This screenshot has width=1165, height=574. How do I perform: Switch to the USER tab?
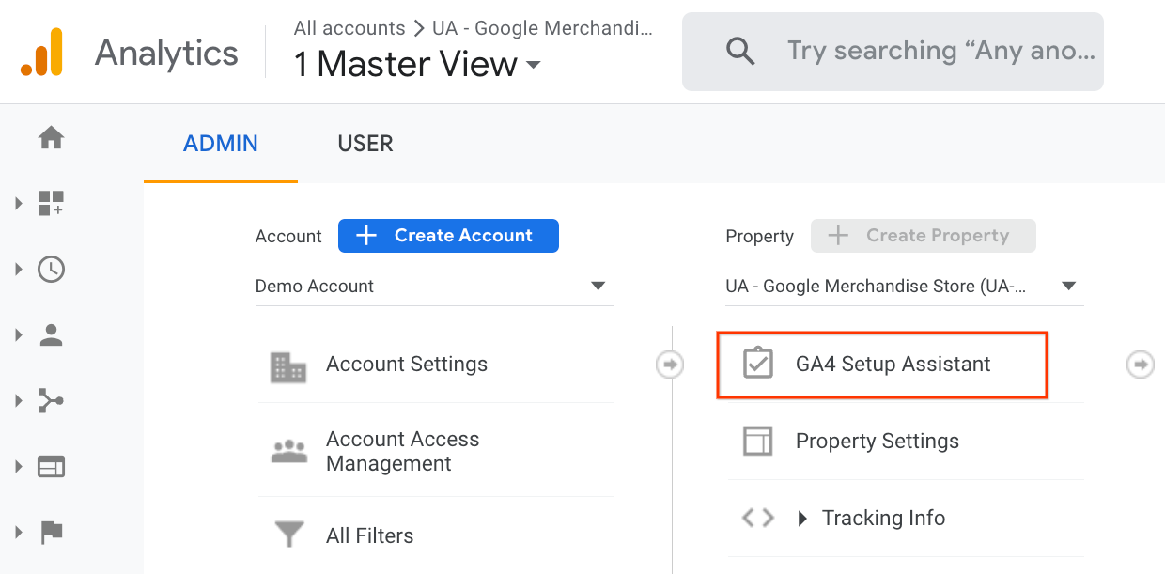pos(365,144)
